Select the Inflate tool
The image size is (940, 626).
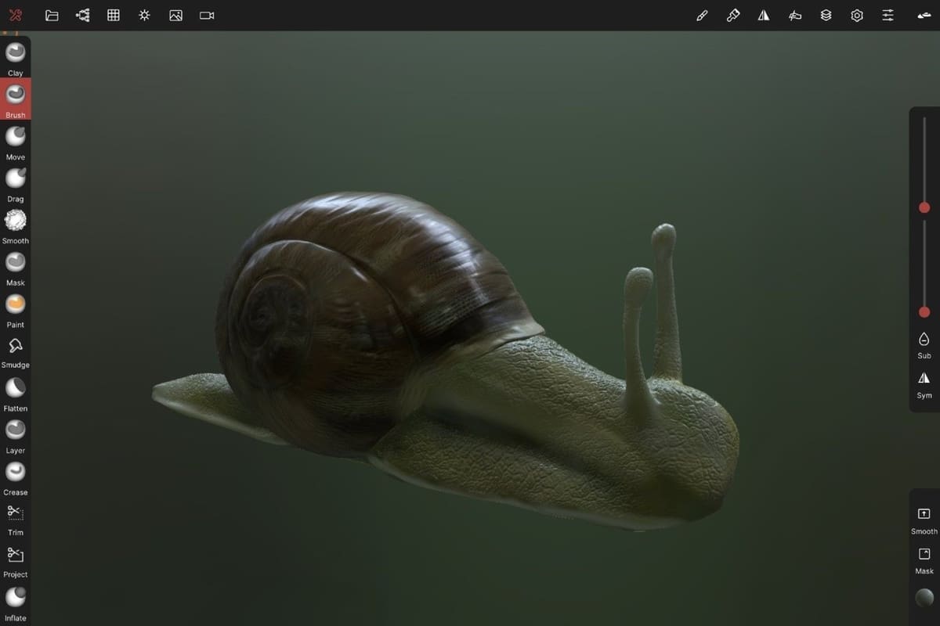pos(16,603)
